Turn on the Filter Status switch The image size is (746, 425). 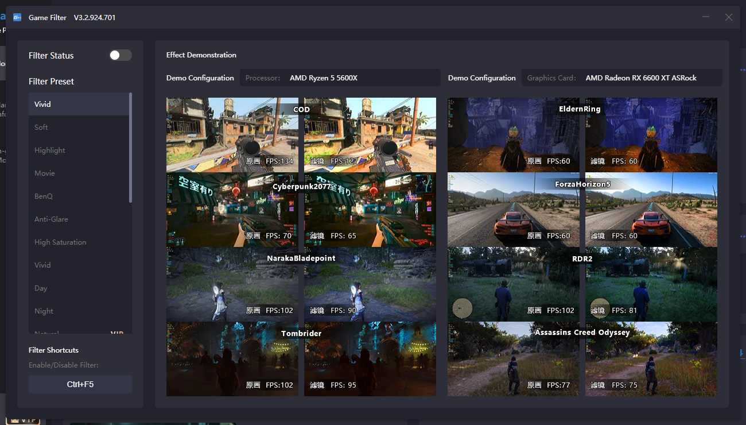pos(121,55)
